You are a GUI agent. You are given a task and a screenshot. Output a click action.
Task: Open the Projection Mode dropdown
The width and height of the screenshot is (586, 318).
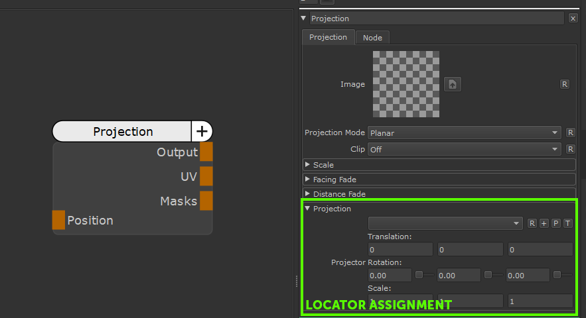coord(465,132)
